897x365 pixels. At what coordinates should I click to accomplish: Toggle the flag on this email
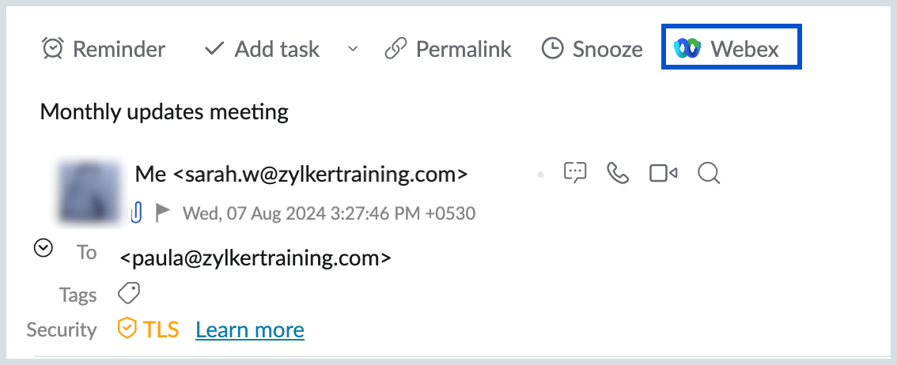pyautogui.click(x=162, y=212)
